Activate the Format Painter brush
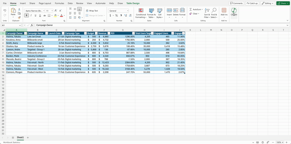 click(x=19, y=17)
